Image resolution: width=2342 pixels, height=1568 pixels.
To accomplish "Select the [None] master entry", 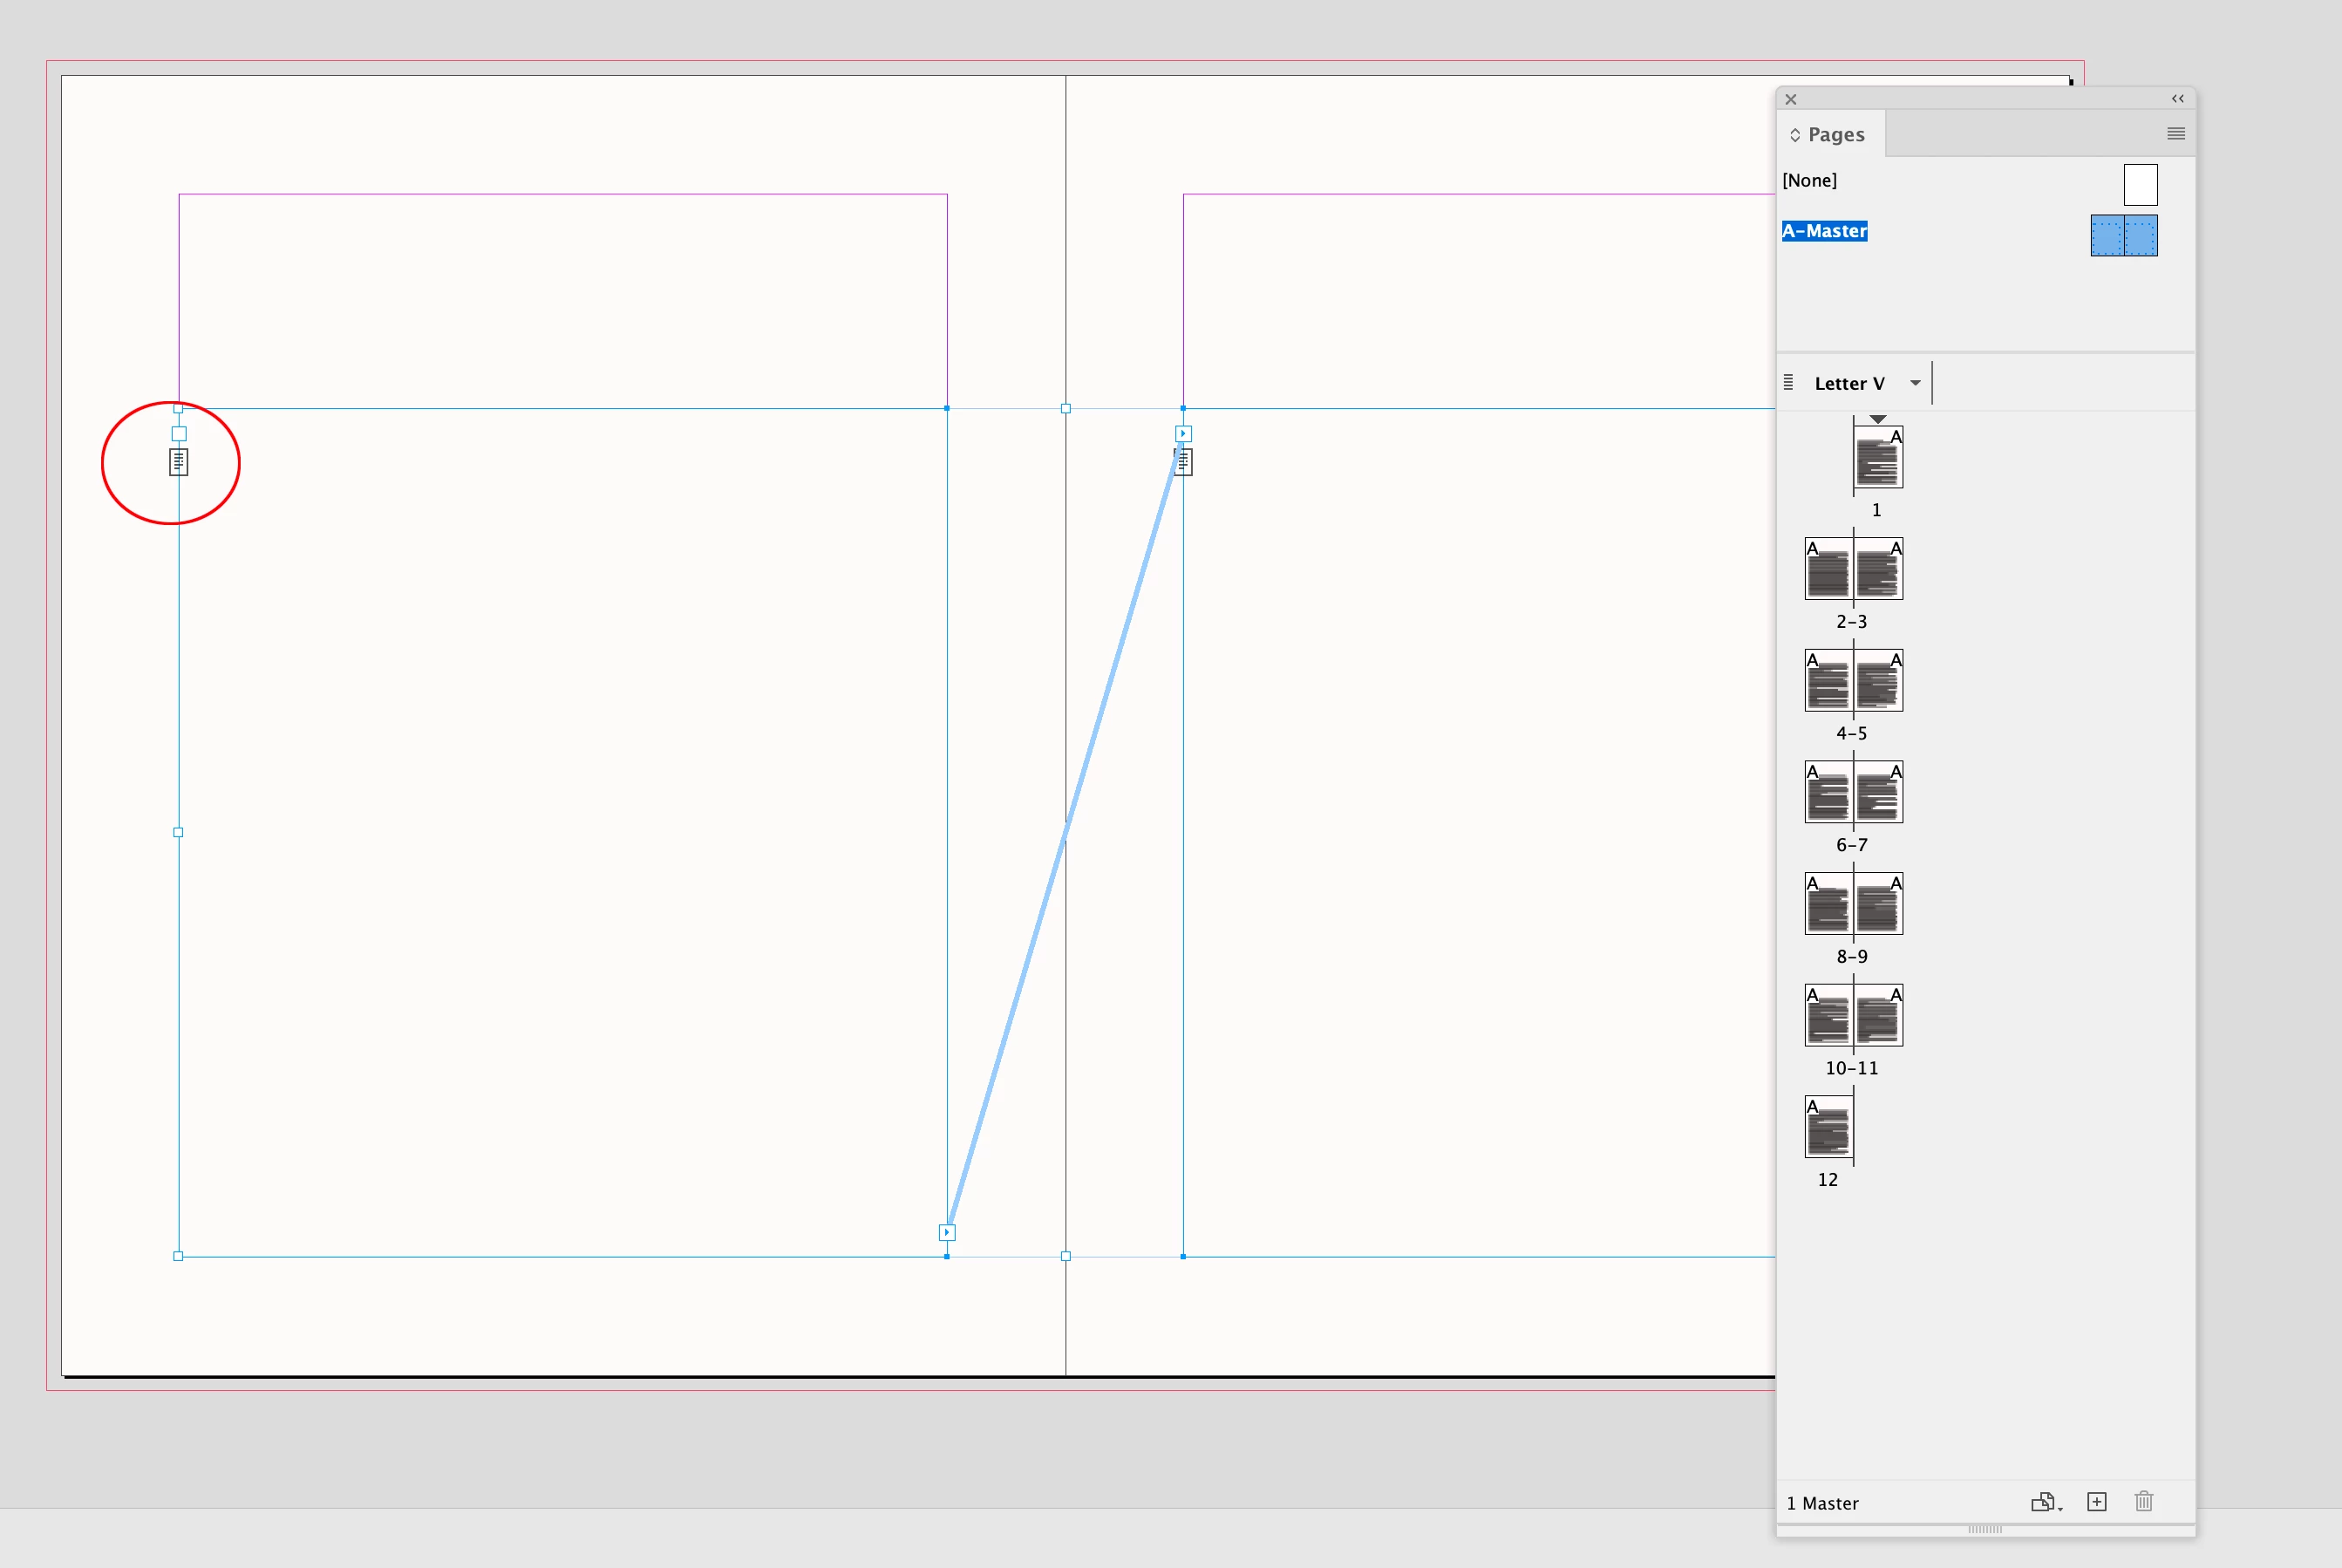I will pyautogui.click(x=1809, y=181).
